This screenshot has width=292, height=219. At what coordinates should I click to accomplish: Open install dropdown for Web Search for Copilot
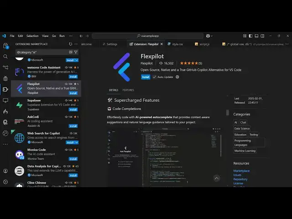point(77,142)
